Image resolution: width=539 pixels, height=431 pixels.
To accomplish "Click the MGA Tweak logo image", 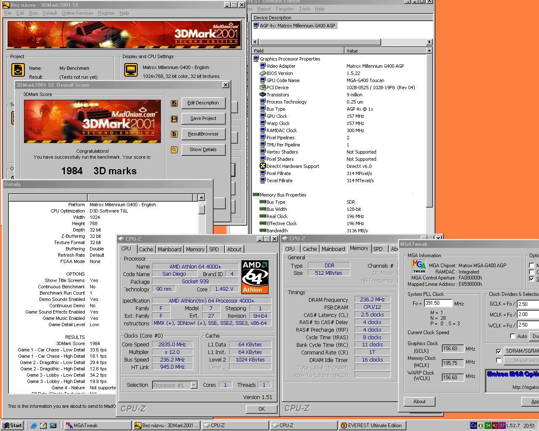I will coord(419,266).
